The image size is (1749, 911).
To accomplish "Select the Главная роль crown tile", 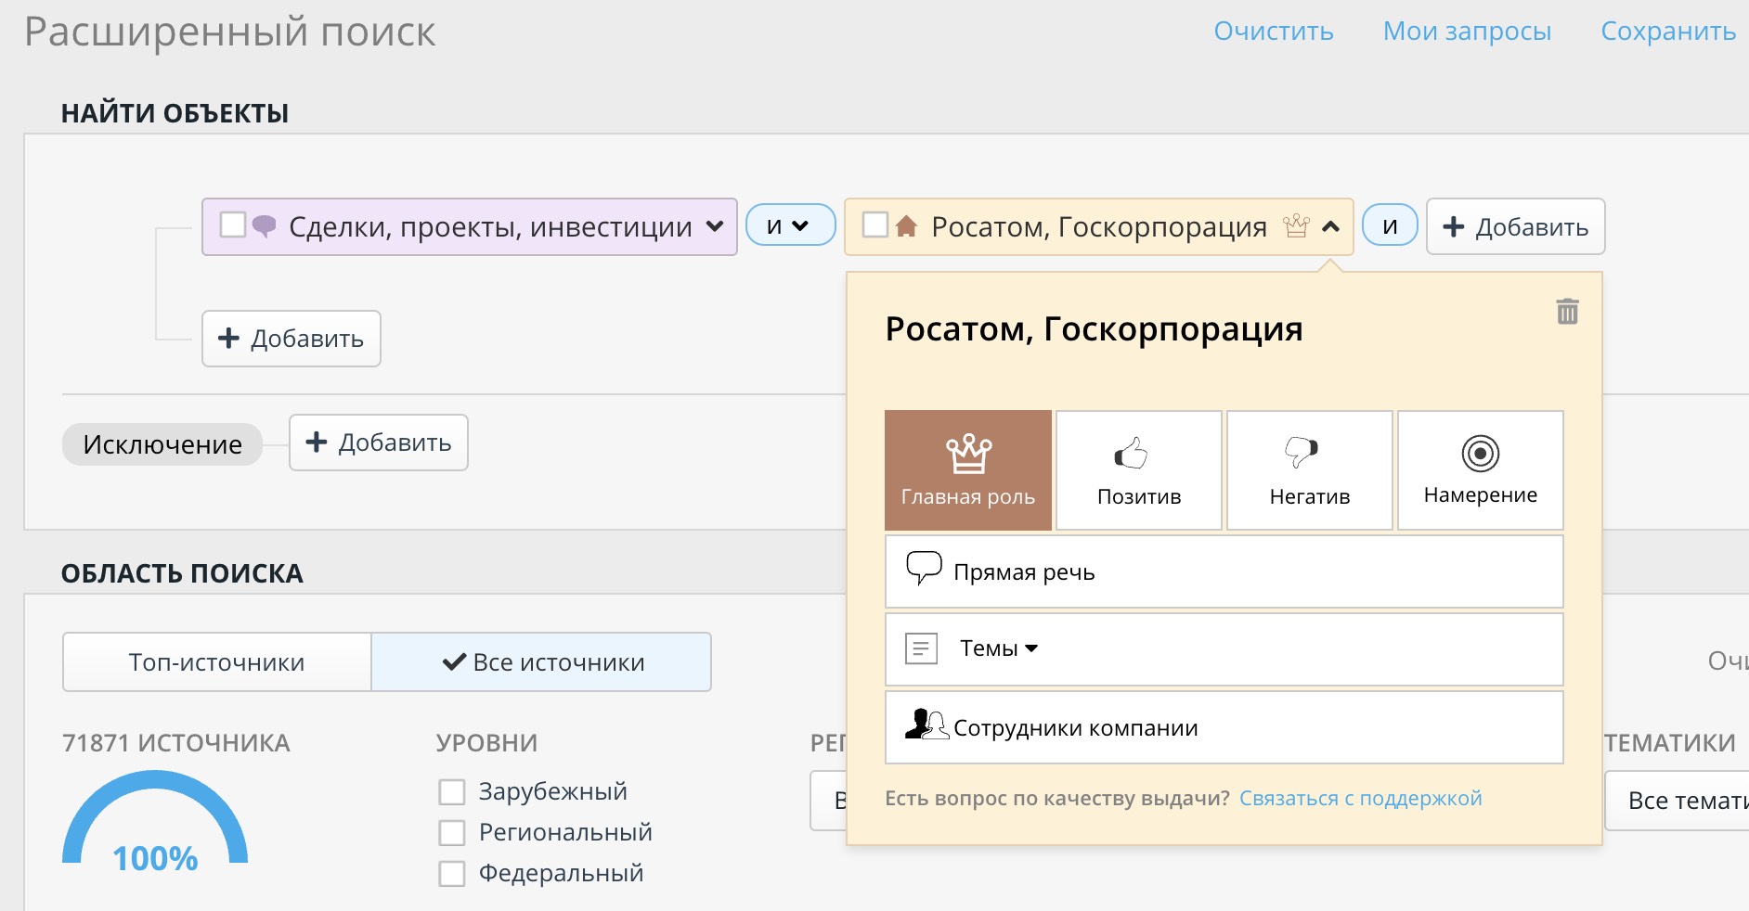I will (968, 470).
